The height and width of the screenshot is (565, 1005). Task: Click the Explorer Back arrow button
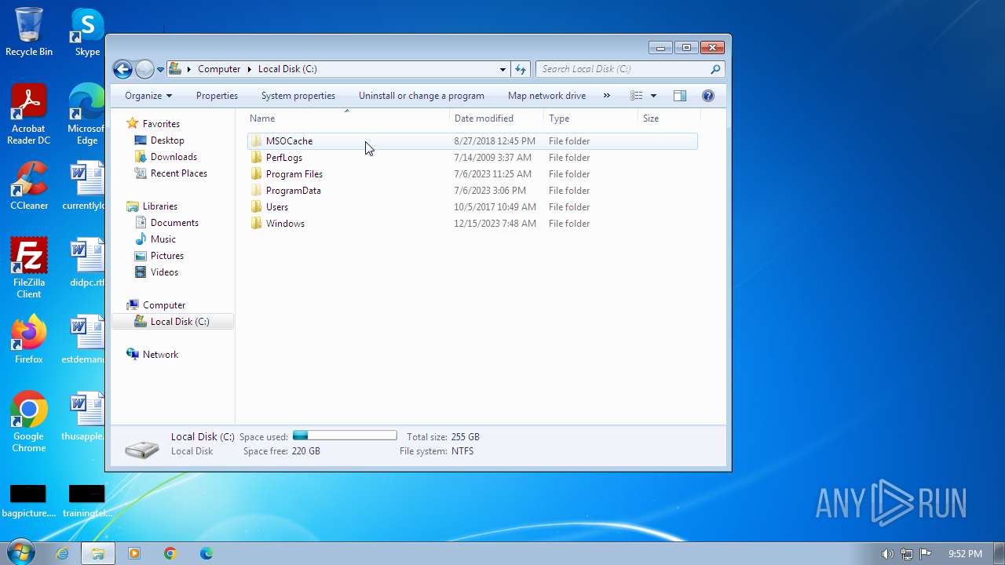[122, 69]
